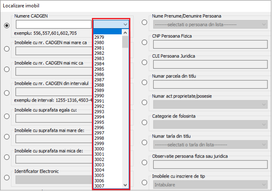Image resolution: width=272 pixels, height=191 pixels.
Task: Click the list scrollbar up arrow
Action: click(x=125, y=33)
